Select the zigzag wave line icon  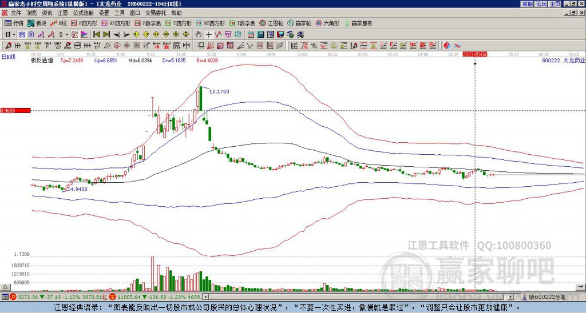249,46
